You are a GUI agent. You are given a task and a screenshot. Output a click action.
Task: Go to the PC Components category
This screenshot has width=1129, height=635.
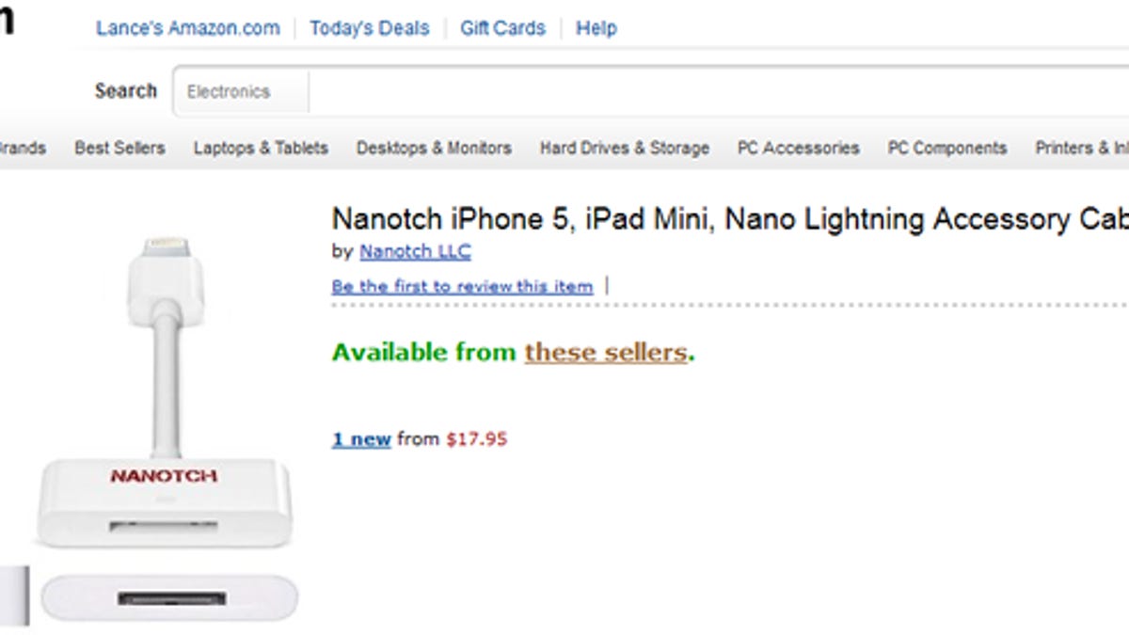click(946, 148)
